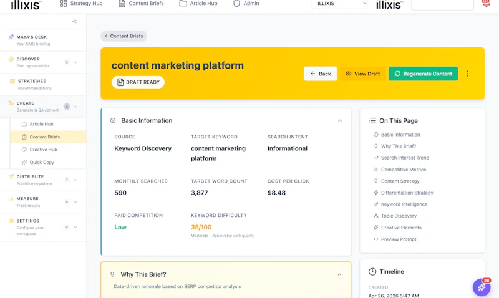Viewport: 499px width, 298px height.
Task: Click the Basic Information info icon
Action: pos(113,120)
